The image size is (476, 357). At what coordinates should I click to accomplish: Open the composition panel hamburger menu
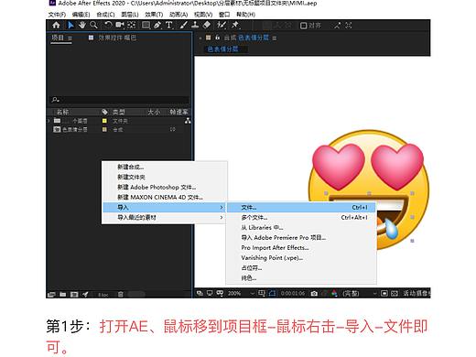coord(275,38)
